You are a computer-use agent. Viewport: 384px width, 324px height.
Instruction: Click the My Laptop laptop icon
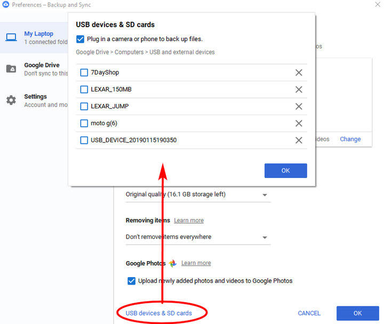(11, 37)
